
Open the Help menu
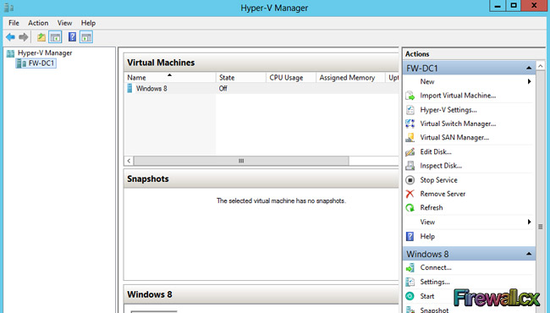(88, 23)
